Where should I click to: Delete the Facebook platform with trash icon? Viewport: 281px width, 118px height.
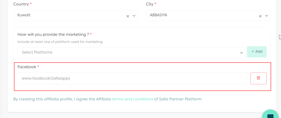pos(258,78)
